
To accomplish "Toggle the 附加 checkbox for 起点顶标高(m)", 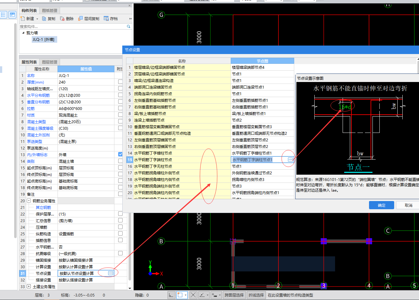I will click(120, 167).
